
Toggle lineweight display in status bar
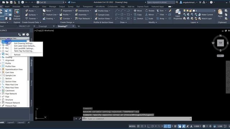point(175,126)
